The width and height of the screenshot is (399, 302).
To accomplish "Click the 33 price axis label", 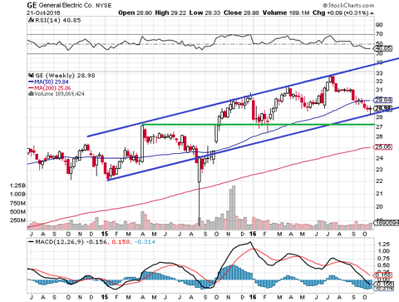I will (379, 73).
